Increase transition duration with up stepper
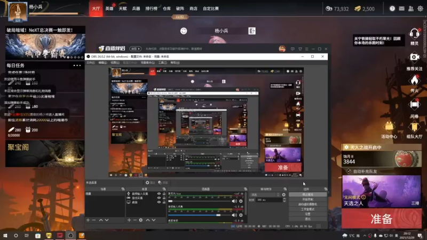The width and height of the screenshot is (427, 240). click(x=284, y=198)
